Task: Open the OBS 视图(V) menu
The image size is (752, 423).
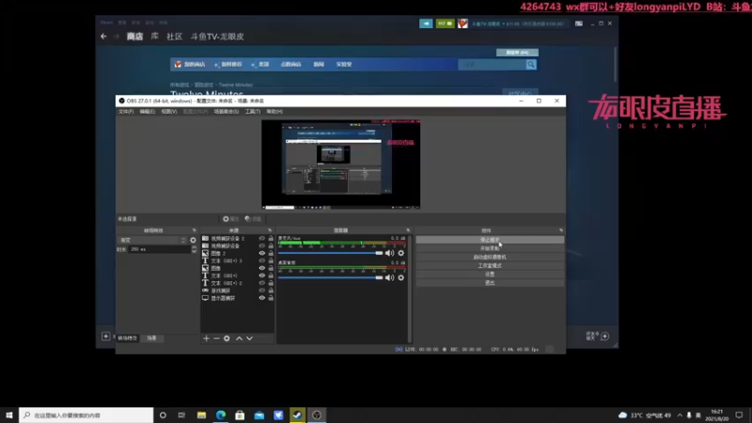Action: (169, 111)
